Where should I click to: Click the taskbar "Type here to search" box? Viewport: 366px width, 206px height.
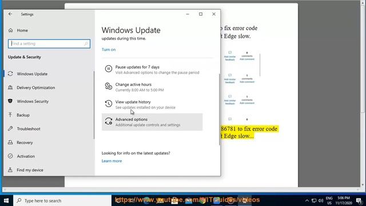(62, 201)
